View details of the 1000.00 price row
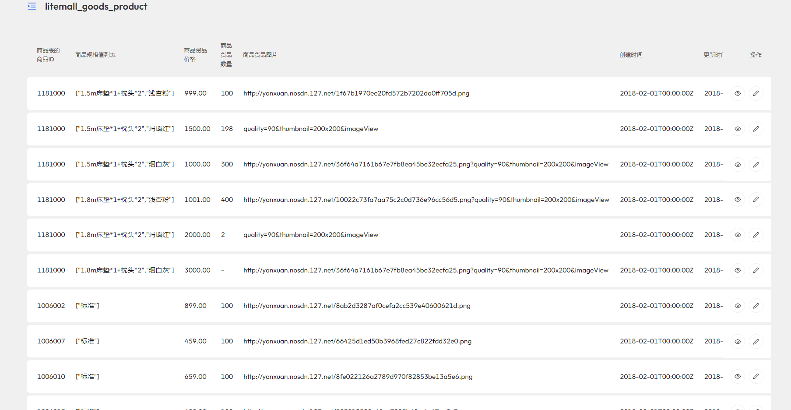 pyautogui.click(x=738, y=164)
